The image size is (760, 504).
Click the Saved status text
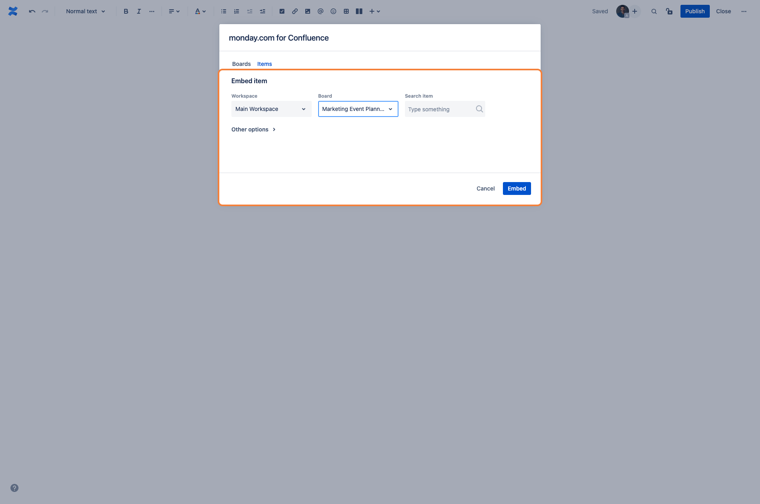600,11
